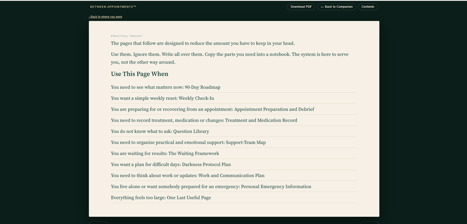Screen dimensions: 467x224
Task: Select the Darkness Protocol Plan row
Action: pyautogui.click(x=234, y=164)
